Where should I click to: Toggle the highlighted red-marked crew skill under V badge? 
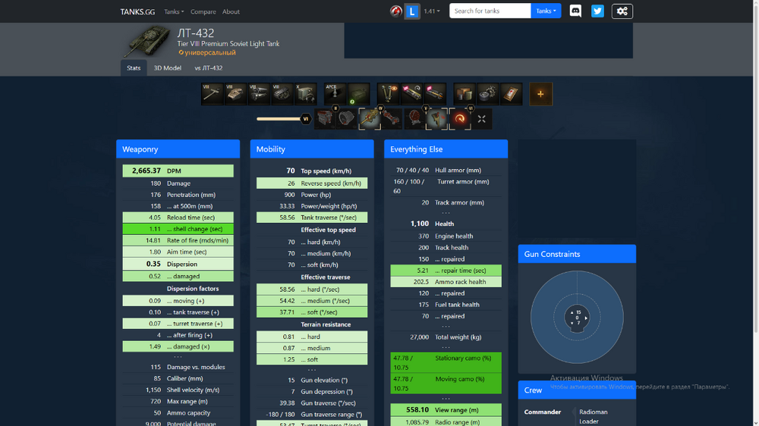pyautogui.click(x=436, y=118)
